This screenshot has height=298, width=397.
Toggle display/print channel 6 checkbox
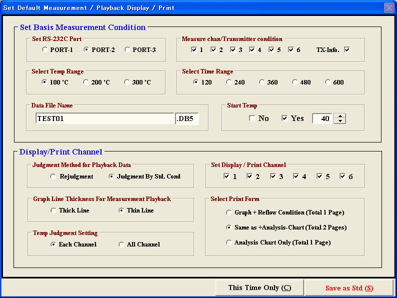[x=342, y=176]
